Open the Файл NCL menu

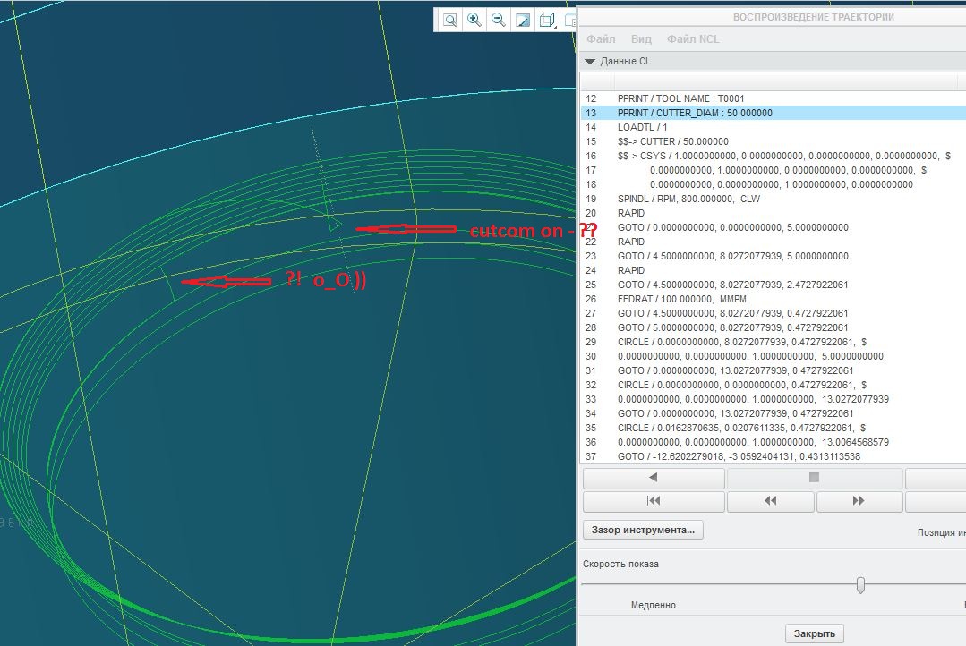tap(692, 38)
